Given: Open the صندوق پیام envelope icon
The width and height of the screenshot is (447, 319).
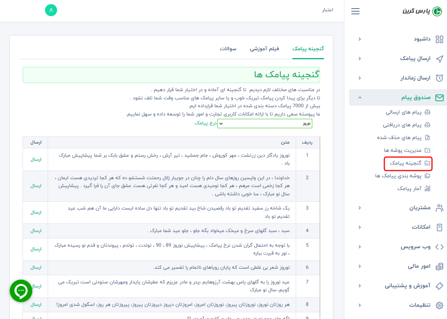Looking at the screenshot, I should [439, 97].
